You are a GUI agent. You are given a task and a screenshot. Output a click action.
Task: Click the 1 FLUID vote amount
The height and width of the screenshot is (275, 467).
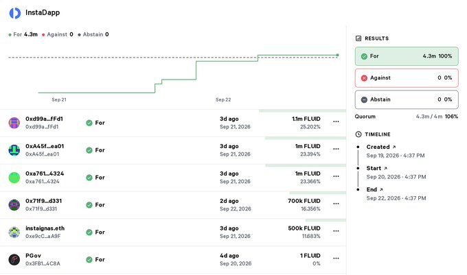pyautogui.click(x=310, y=256)
